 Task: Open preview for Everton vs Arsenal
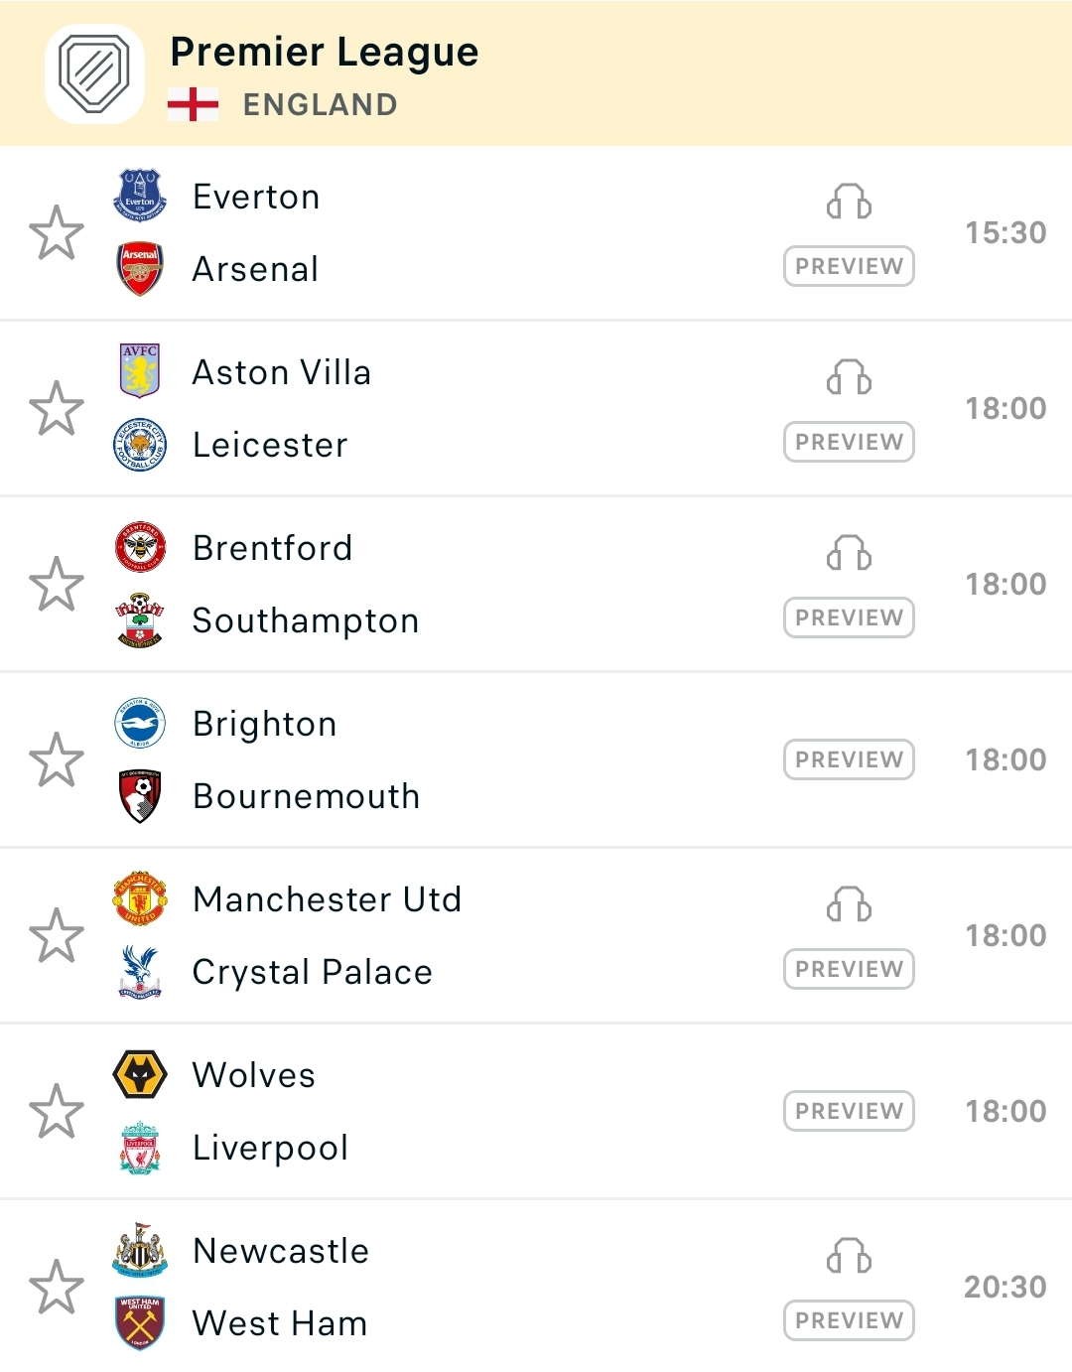click(x=849, y=266)
